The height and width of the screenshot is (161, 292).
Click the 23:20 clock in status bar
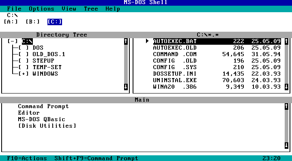point(271,158)
